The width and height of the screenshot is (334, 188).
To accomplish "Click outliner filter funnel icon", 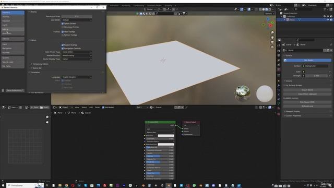I will coord(325,9).
